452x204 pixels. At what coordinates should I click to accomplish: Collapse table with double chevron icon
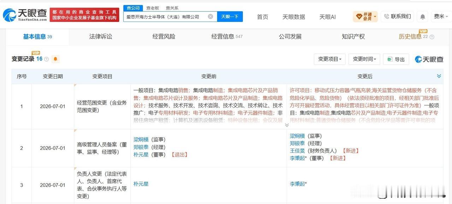[x=439, y=76]
